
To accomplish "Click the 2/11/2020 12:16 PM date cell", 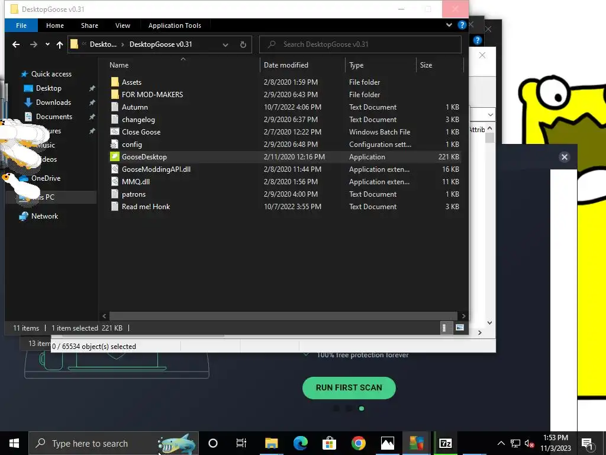I will [x=294, y=156].
